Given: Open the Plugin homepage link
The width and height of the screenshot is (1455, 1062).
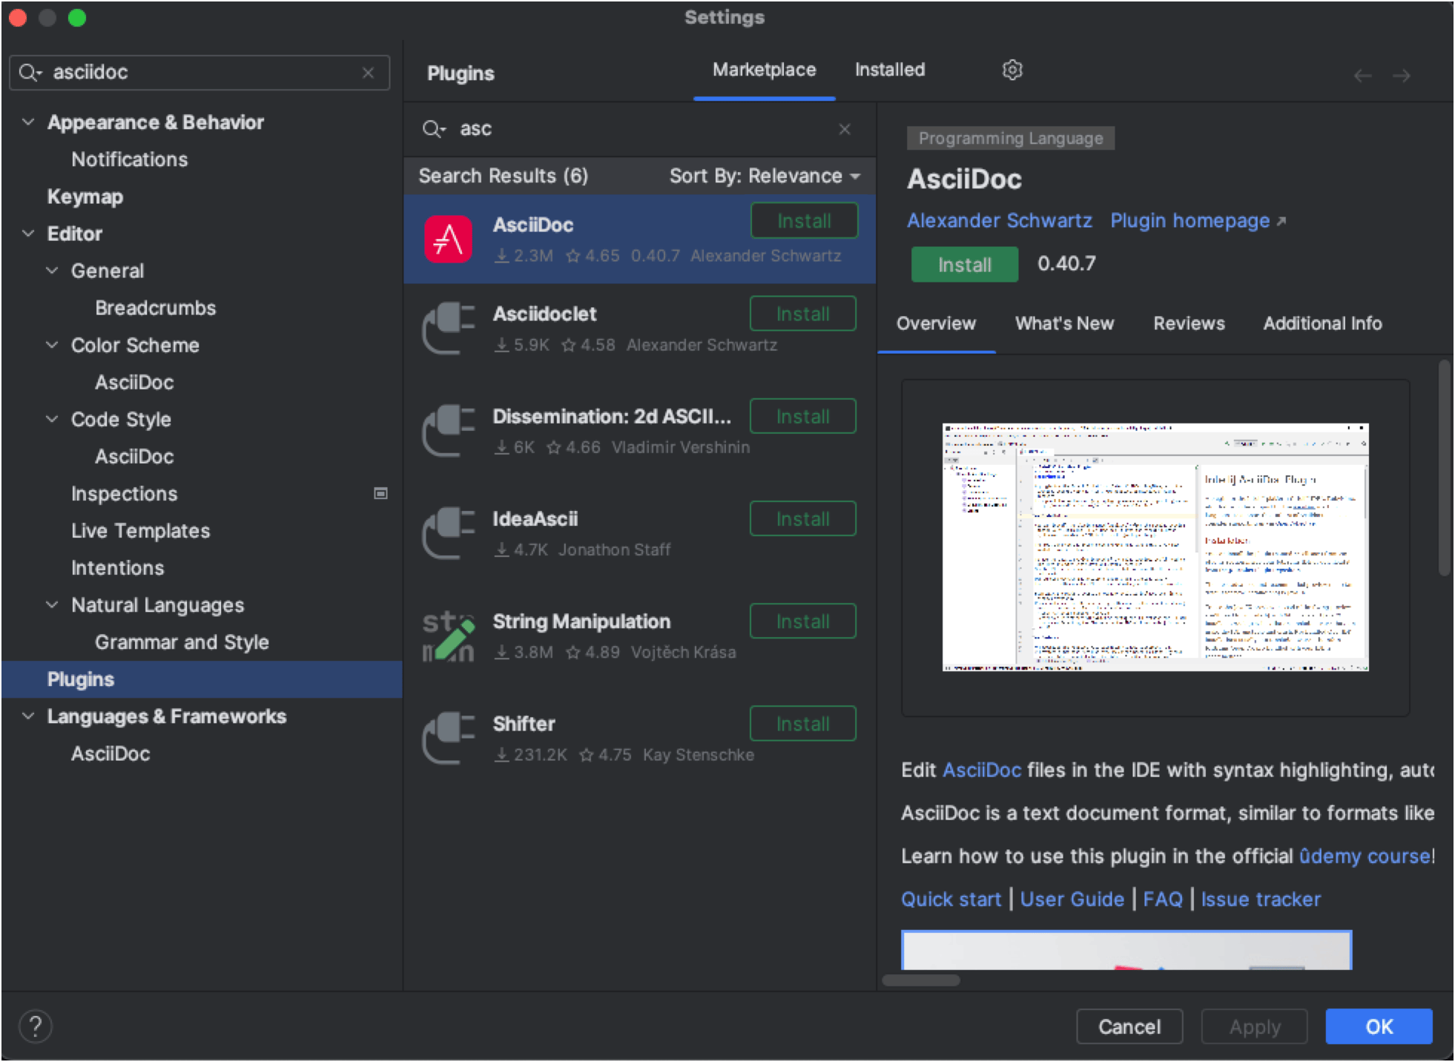Looking at the screenshot, I should tap(1189, 220).
